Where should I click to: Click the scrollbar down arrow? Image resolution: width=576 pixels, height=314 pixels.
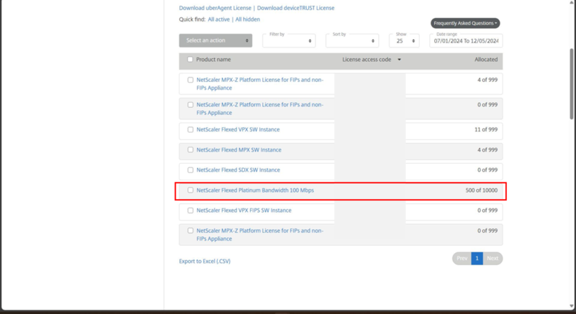(571, 306)
